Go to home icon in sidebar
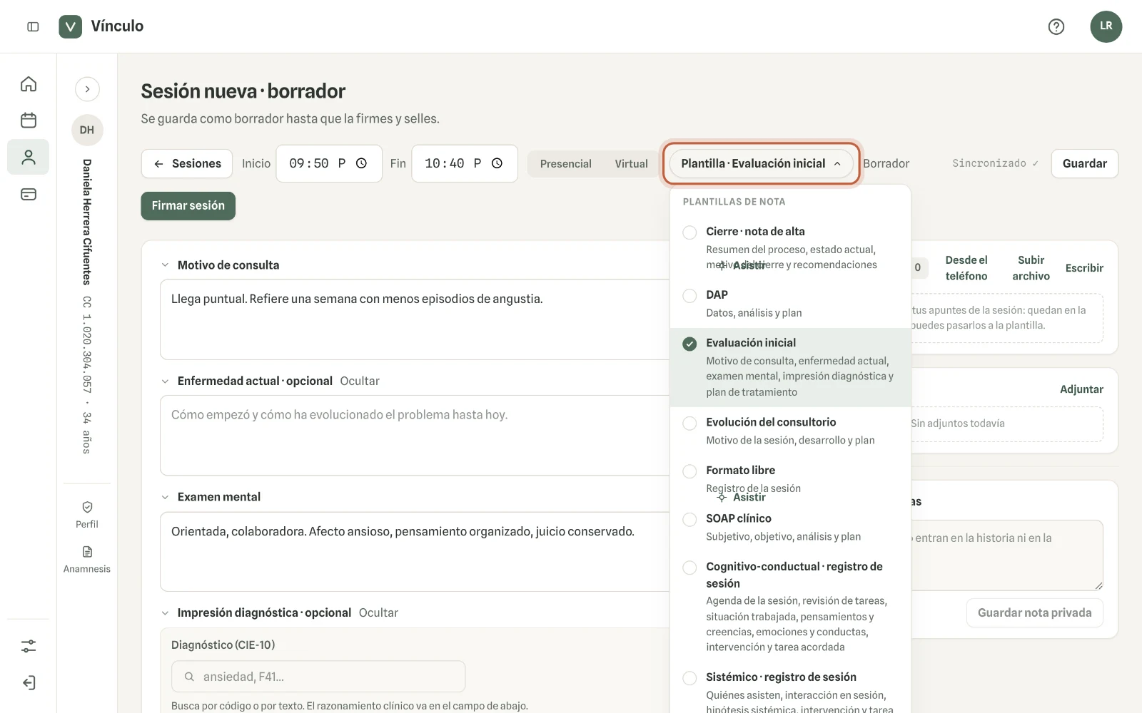 pyautogui.click(x=29, y=84)
